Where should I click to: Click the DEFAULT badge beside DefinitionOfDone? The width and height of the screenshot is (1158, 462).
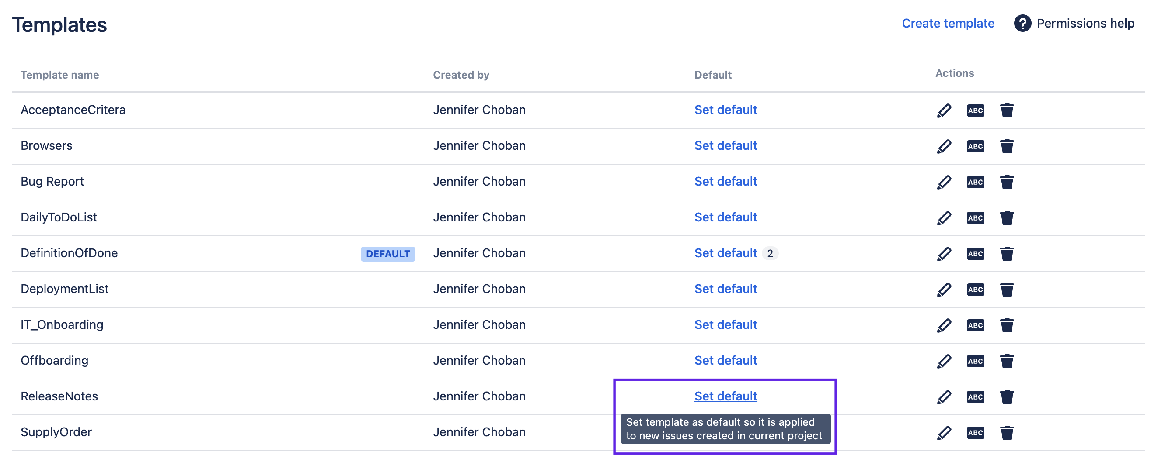click(x=387, y=254)
